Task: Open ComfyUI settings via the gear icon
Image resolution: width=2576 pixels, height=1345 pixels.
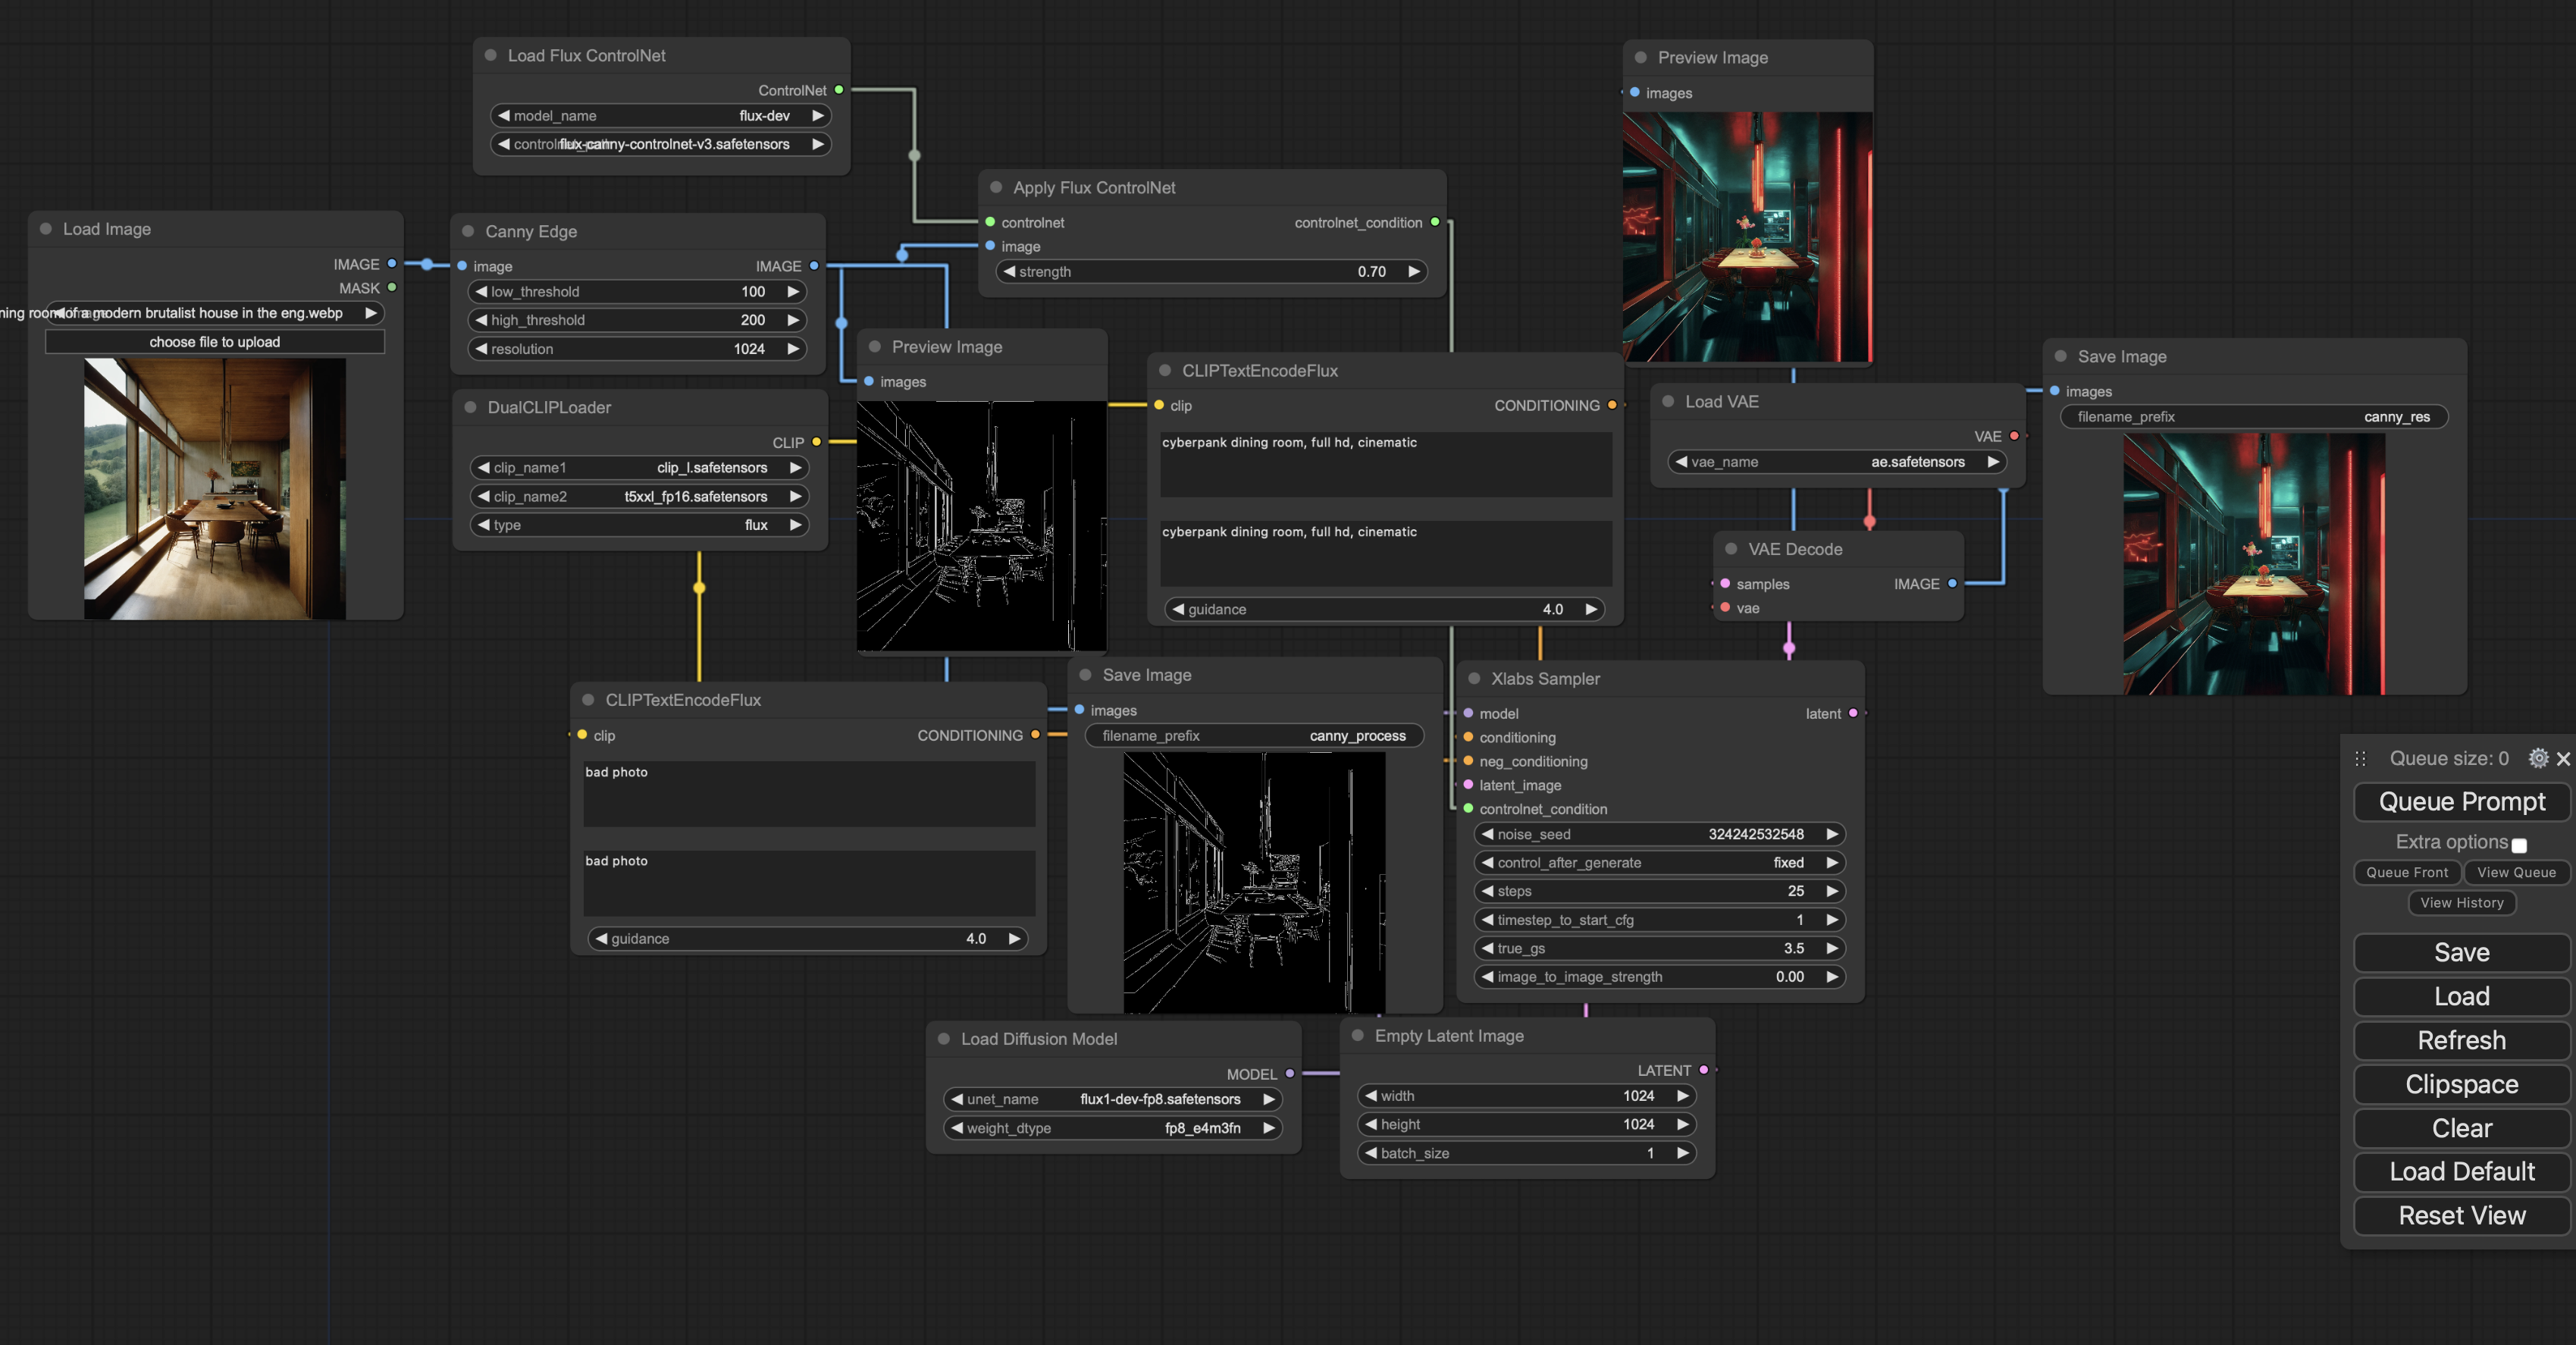Action: 2540,758
